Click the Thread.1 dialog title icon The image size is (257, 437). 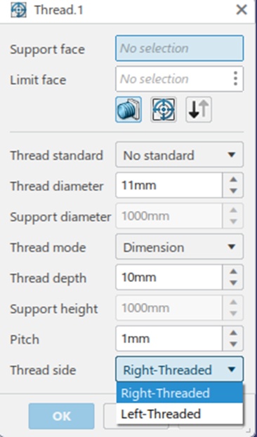(19, 10)
